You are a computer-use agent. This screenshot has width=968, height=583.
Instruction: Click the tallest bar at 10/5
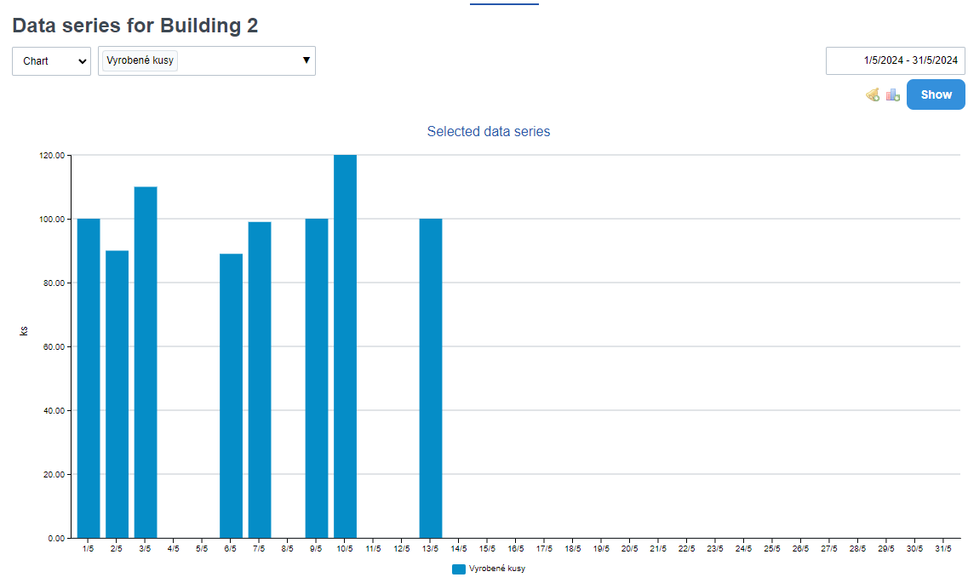345,346
